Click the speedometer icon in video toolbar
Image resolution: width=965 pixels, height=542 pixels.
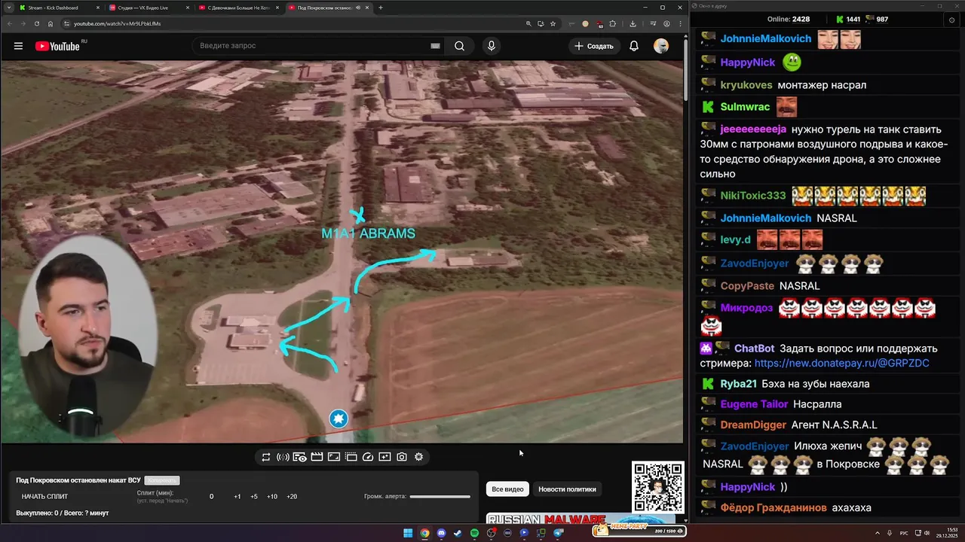click(x=368, y=457)
